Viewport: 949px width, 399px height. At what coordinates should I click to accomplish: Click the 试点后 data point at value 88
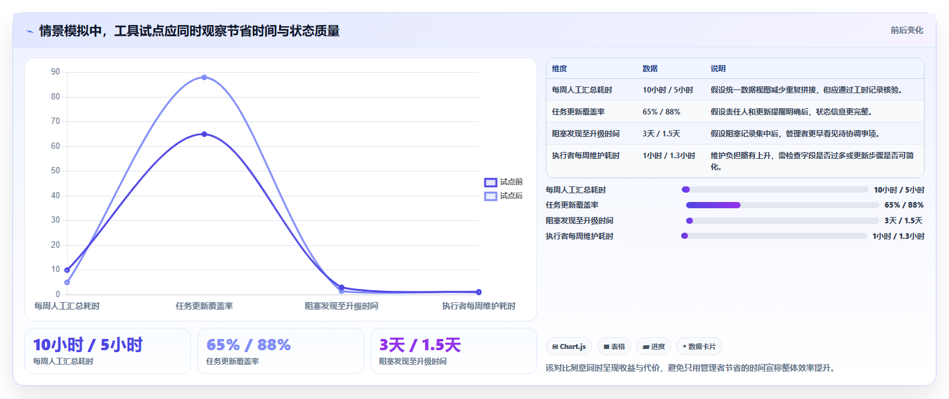pyautogui.click(x=204, y=78)
